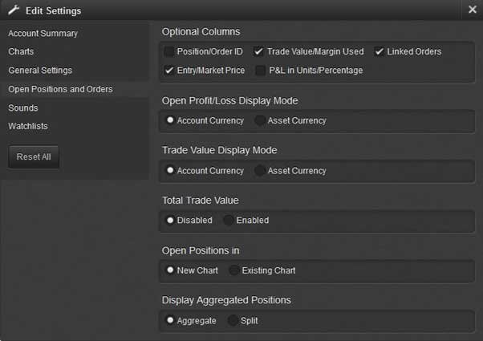Toggle the Linked Orders checkbox
483x341 pixels.
pyautogui.click(x=379, y=51)
